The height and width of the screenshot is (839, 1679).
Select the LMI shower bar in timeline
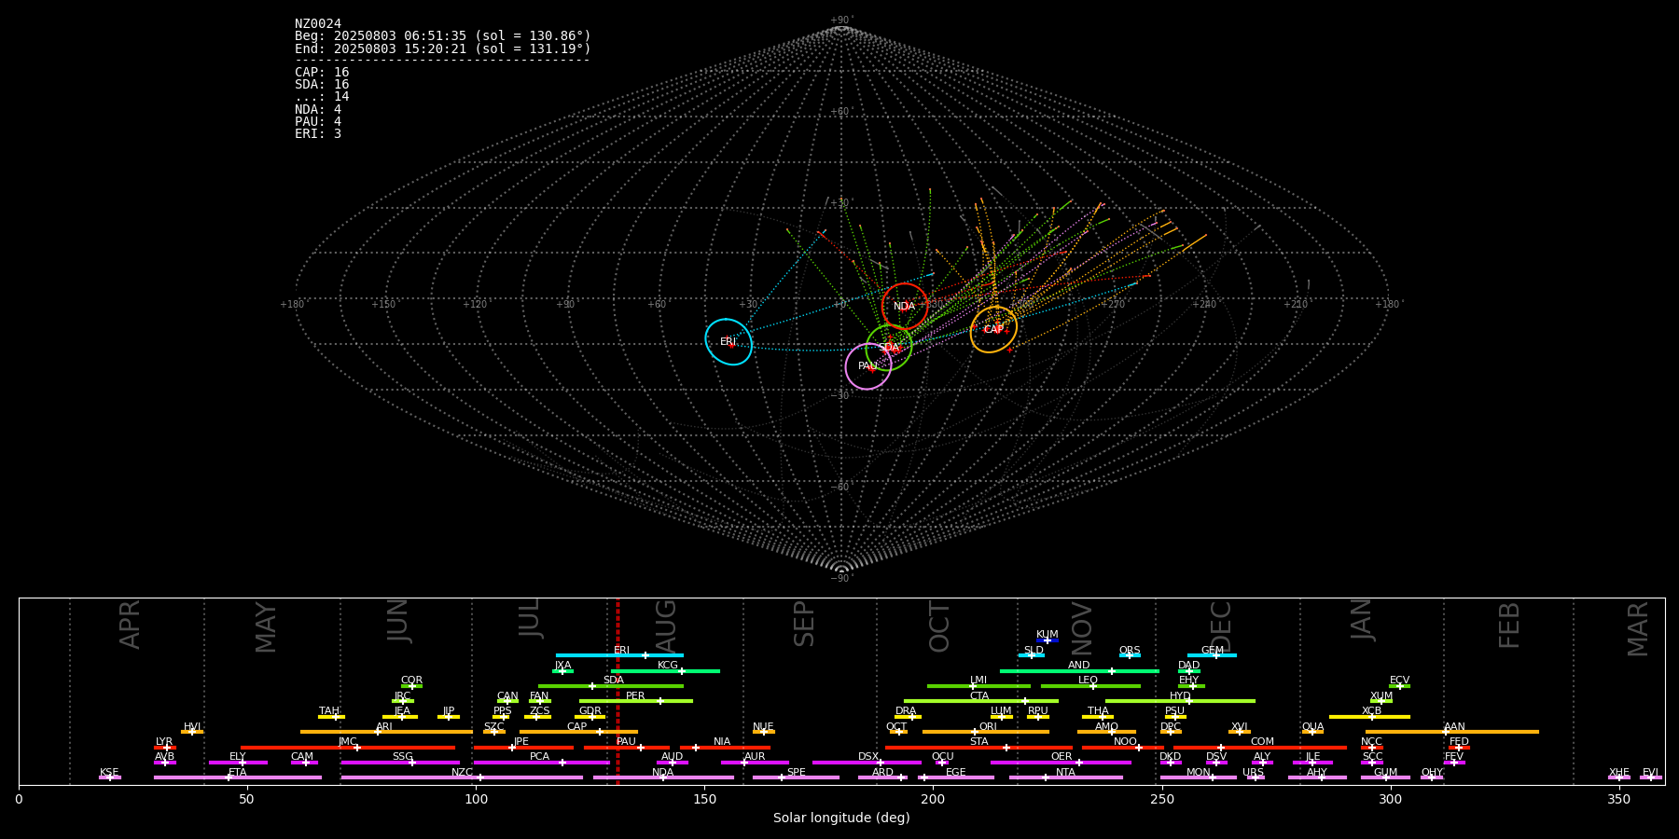[x=978, y=686]
